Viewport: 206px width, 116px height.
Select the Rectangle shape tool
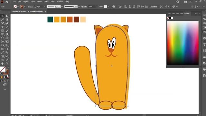[x=2, y=31]
